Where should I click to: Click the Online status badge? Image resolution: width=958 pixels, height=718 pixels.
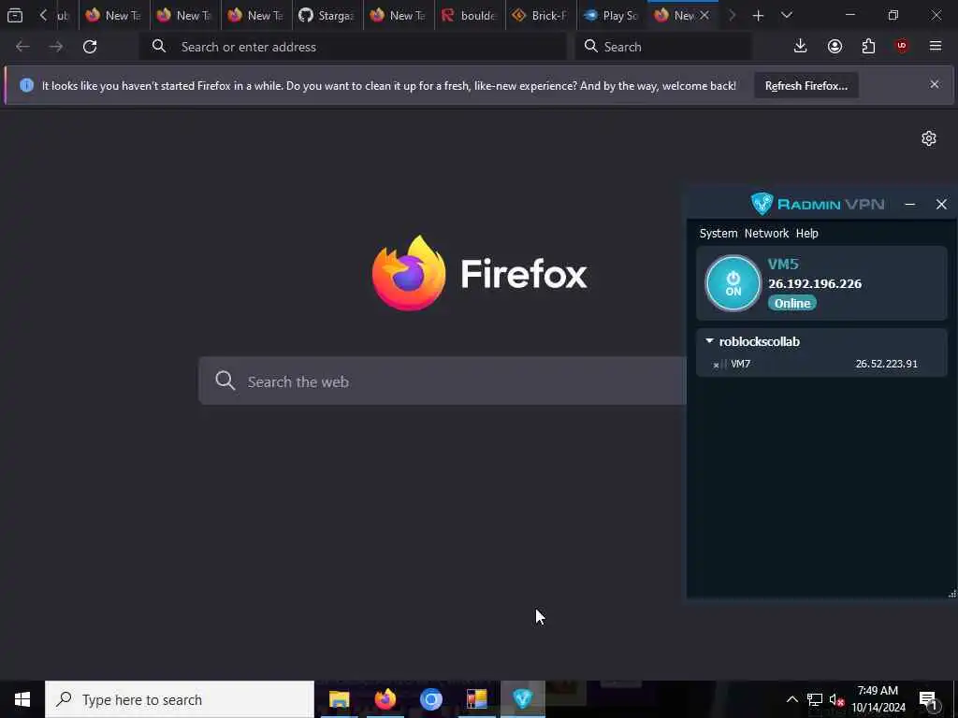(x=792, y=304)
